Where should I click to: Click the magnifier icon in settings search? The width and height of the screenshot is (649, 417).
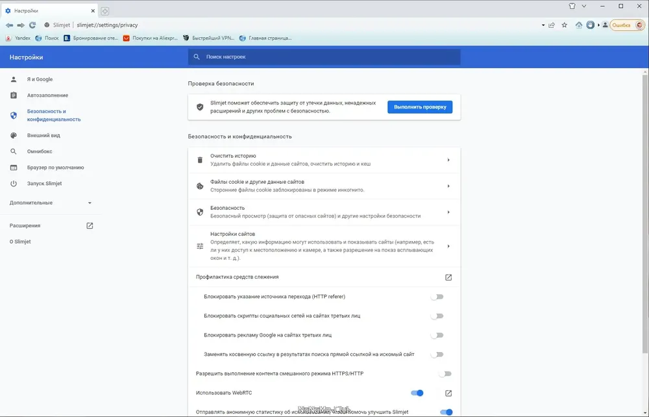coord(197,57)
